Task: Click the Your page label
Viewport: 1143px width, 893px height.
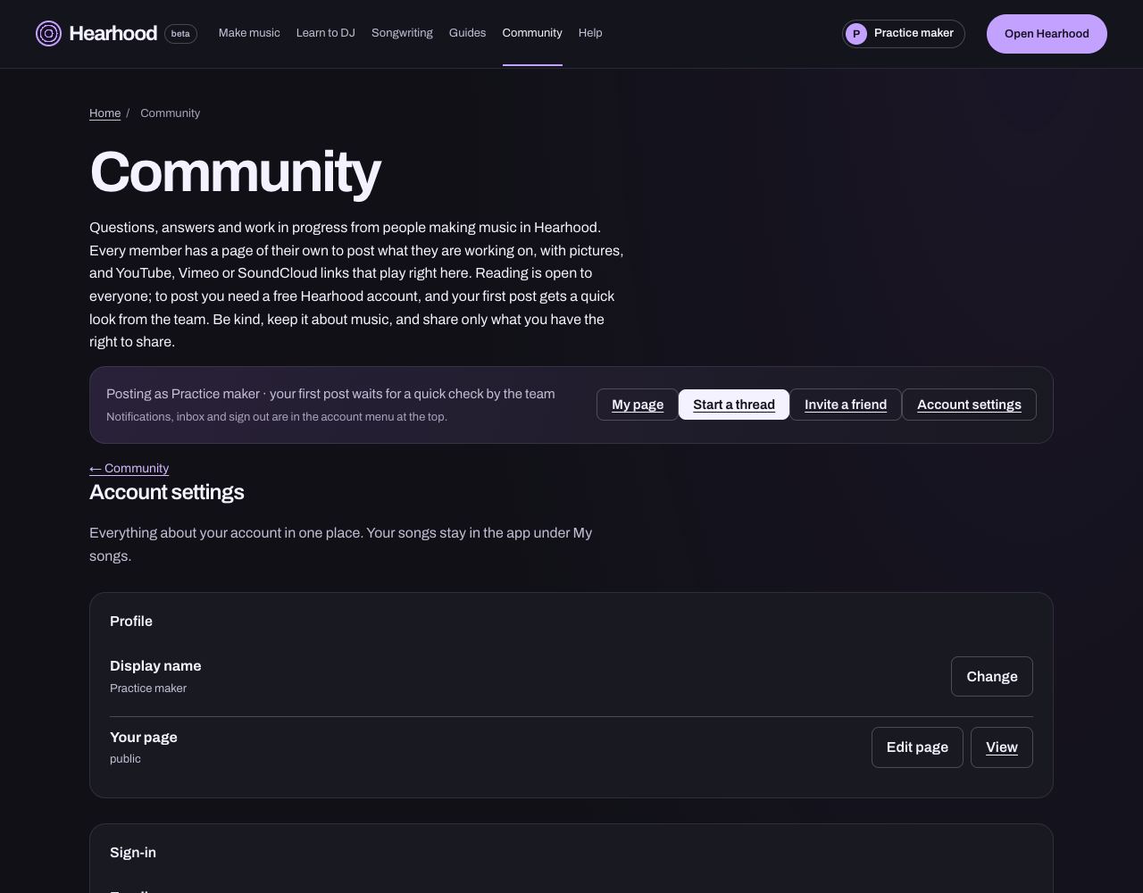Action: pyautogui.click(x=144, y=738)
